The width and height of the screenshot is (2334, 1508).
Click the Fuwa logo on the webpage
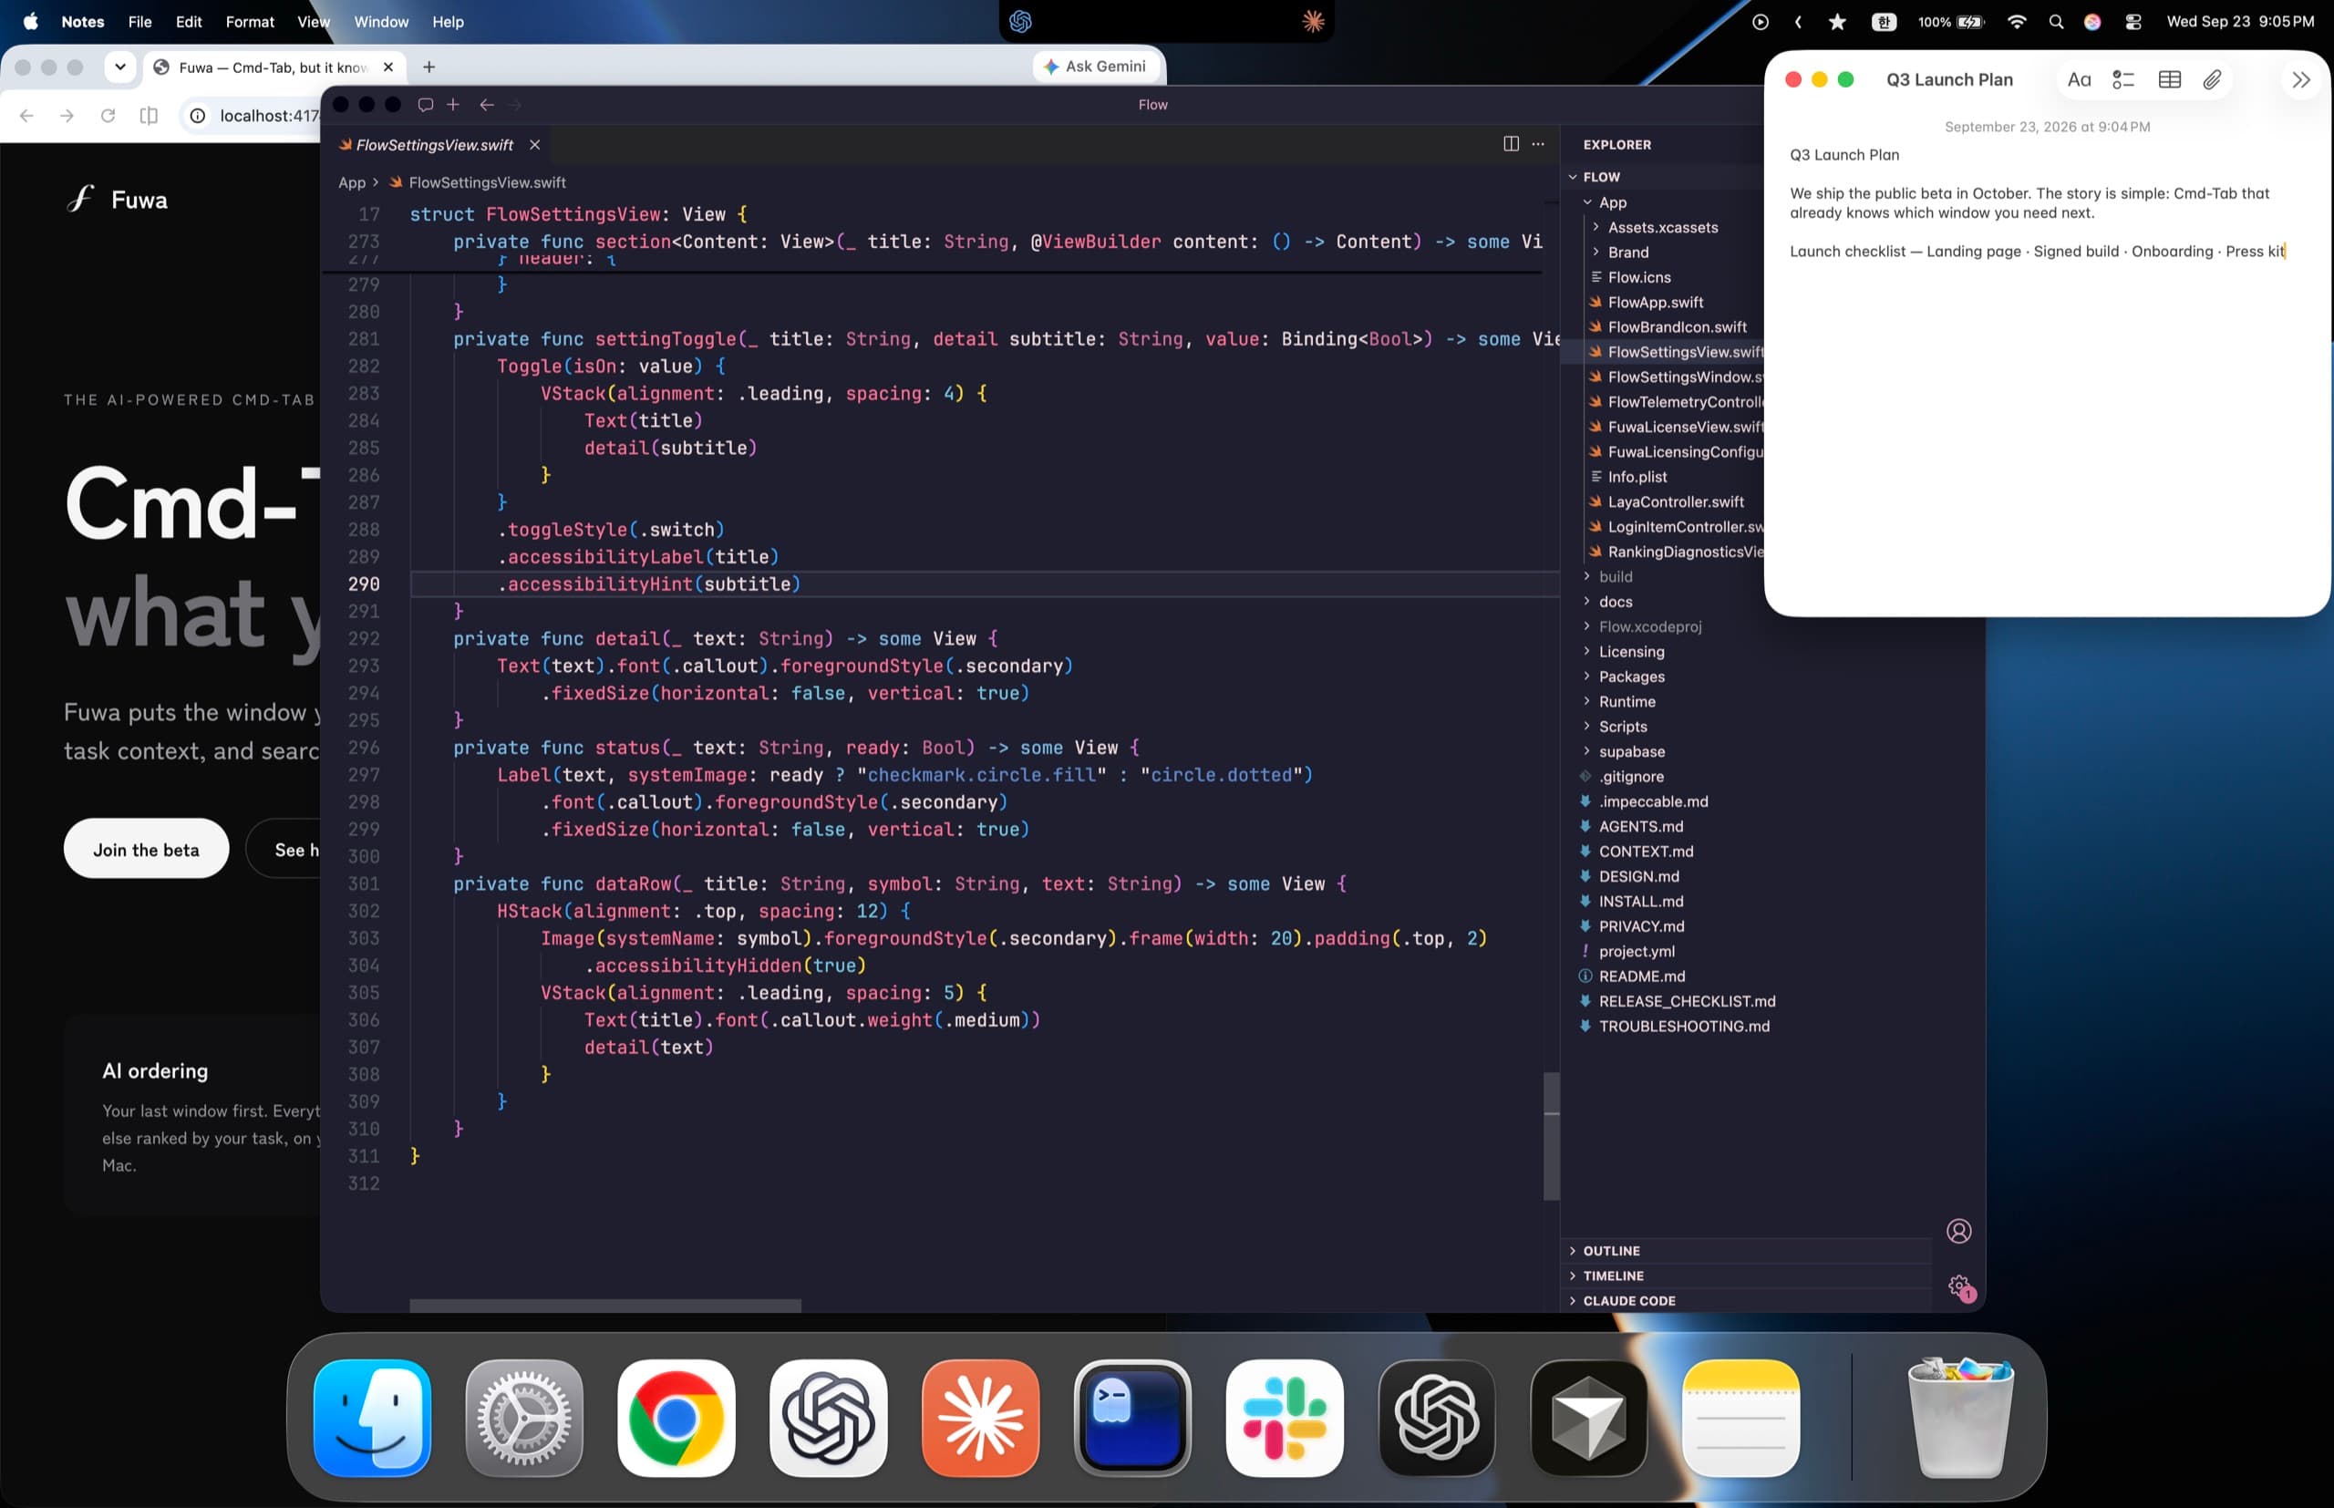point(117,200)
